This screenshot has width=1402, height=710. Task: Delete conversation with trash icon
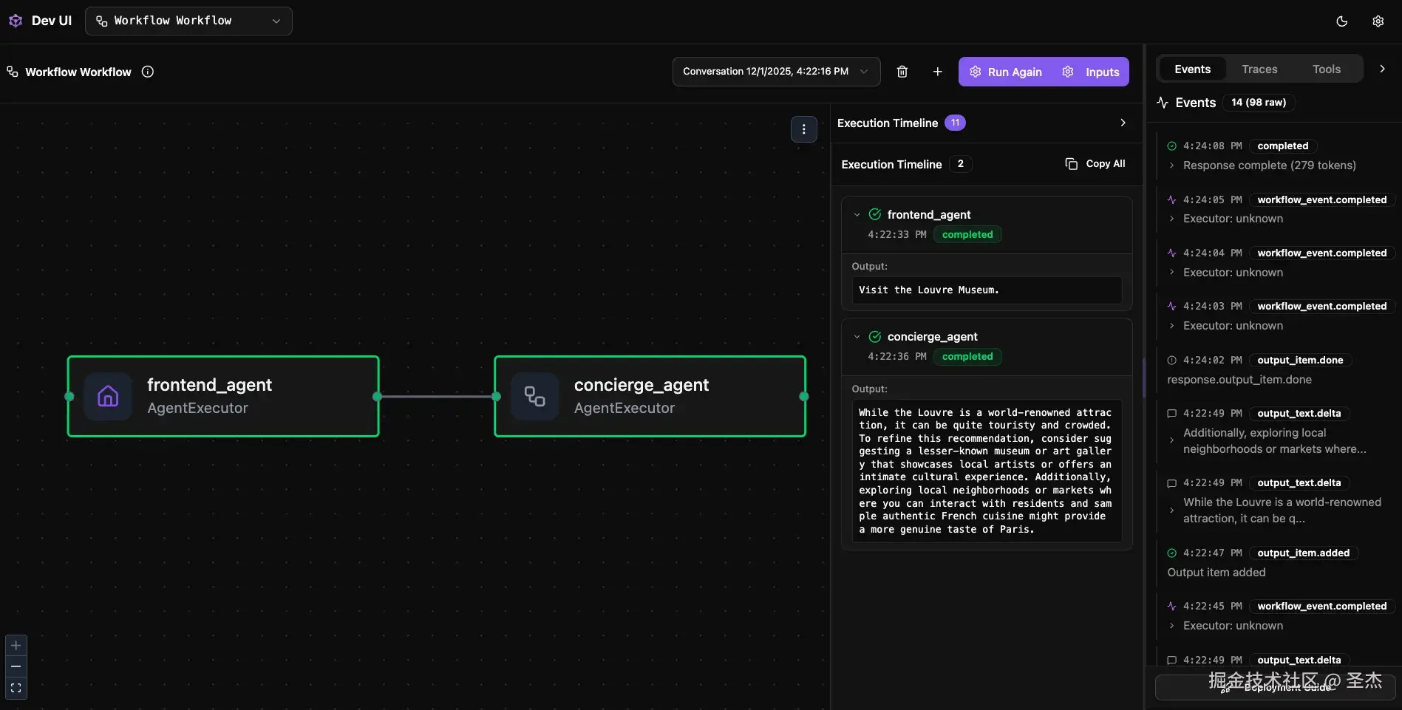coord(902,72)
